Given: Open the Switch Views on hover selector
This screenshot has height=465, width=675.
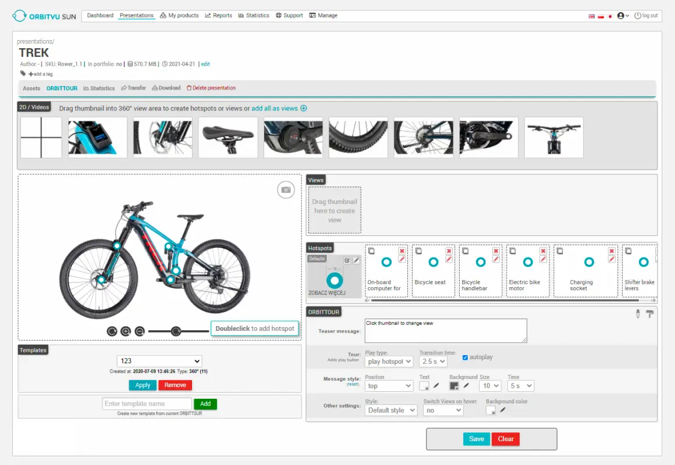Looking at the screenshot, I should tap(443, 410).
